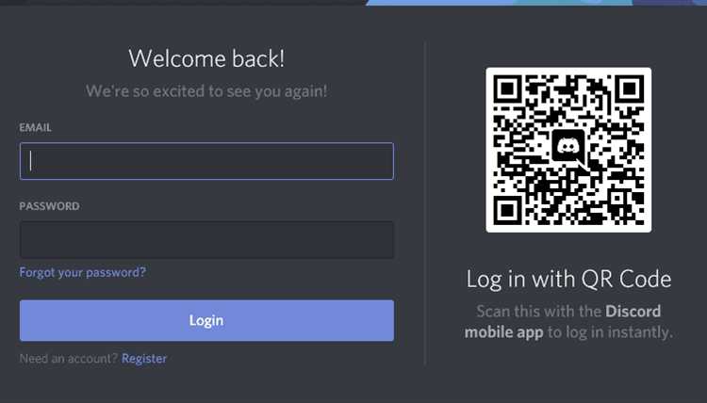Click the vertical divider between panels
The image size is (707, 403).
pos(425,203)
